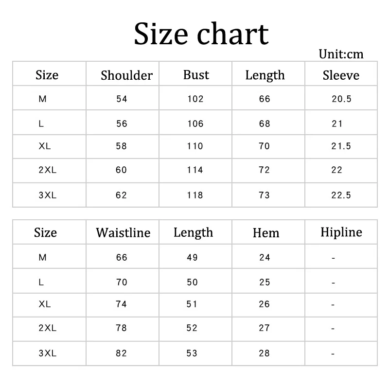
Task: Select the length value 49 cell
Action: click(x=192, y=258)
